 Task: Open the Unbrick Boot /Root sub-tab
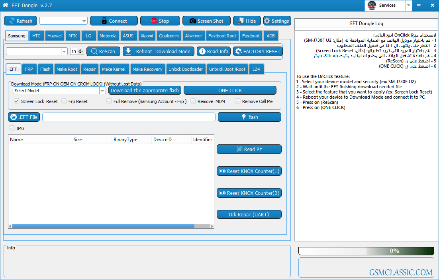pyautogui.click(x=227, y=69)
